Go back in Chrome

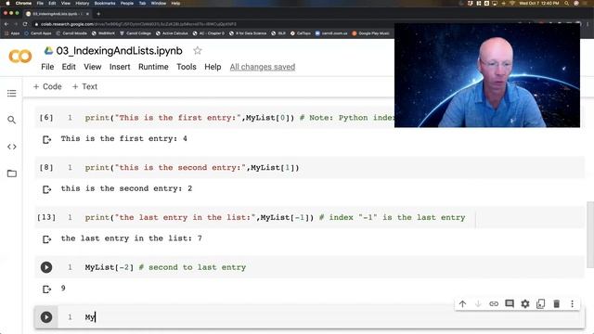tap(6, 24)
